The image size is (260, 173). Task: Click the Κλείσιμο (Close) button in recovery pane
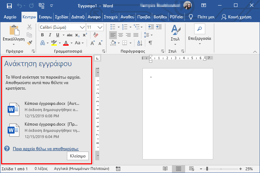coord(78,156)
